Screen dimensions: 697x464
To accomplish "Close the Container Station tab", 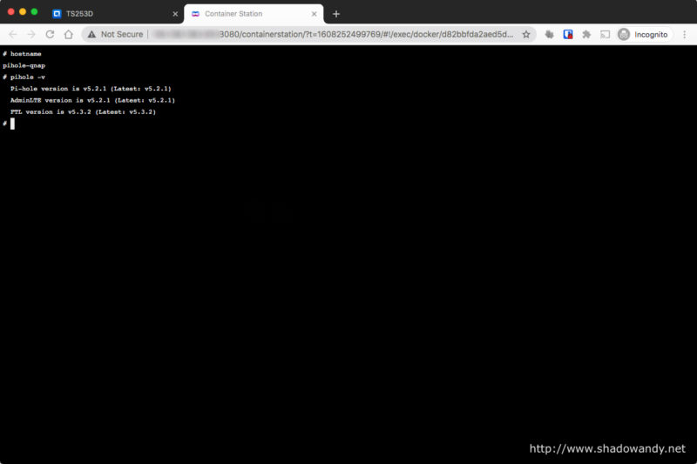I will click(x=315, y=14).
